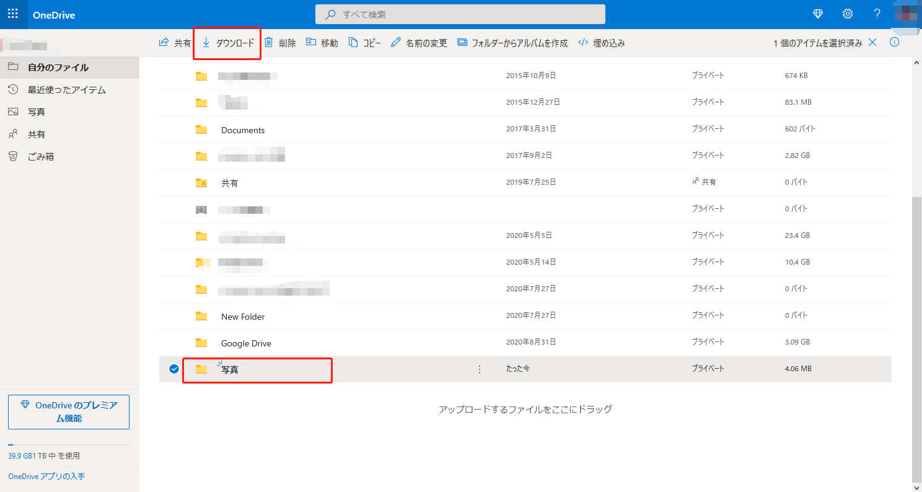Image resolution: width=922 pixels, height=492 pixels.
Task: Click the New Folder folder icon
Action: click(201, 316)
